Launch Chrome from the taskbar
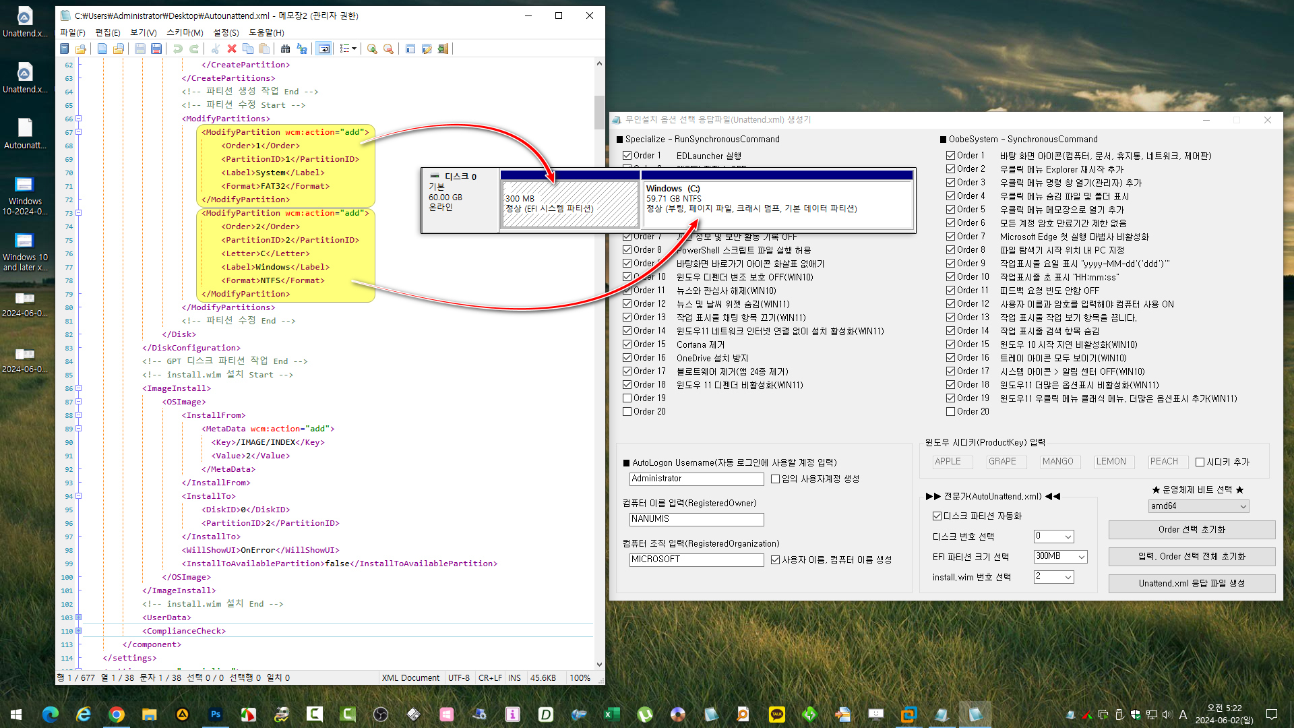The height and width of the screenshot is (728, 1294). click(x=117, y=714)
